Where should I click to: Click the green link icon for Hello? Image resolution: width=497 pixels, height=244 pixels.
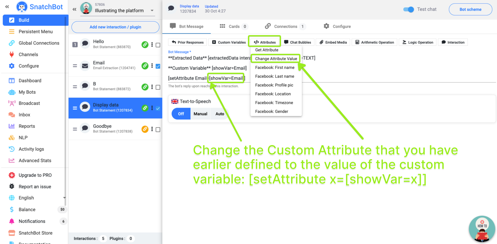coord(145,44)
